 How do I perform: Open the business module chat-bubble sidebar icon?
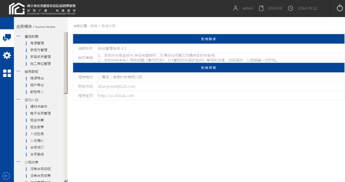[x=7, y=38]
